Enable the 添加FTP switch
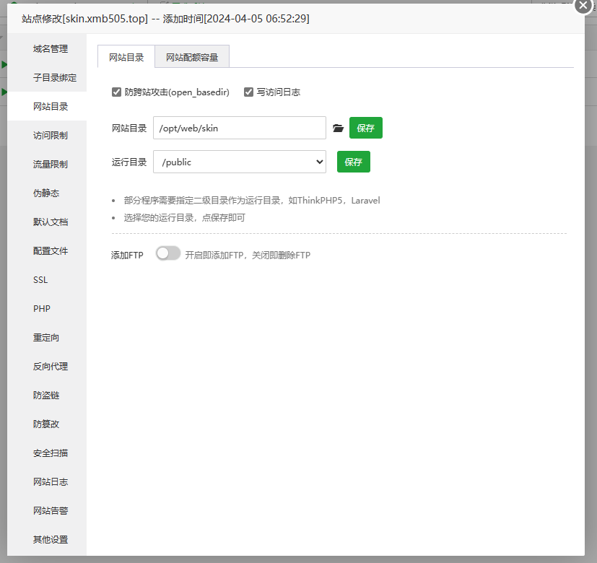 [167, 254]
